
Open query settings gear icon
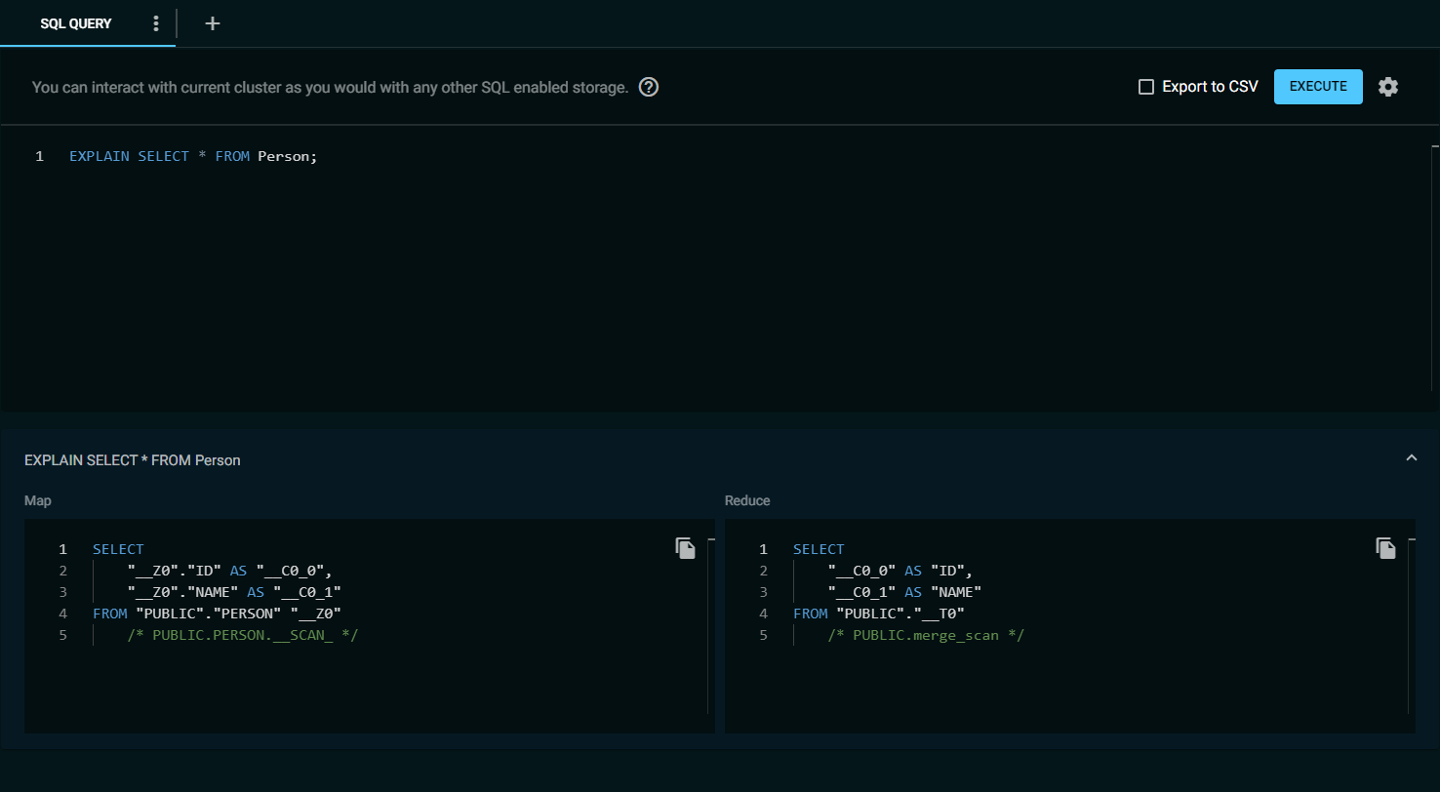[x=1388, y=87]
